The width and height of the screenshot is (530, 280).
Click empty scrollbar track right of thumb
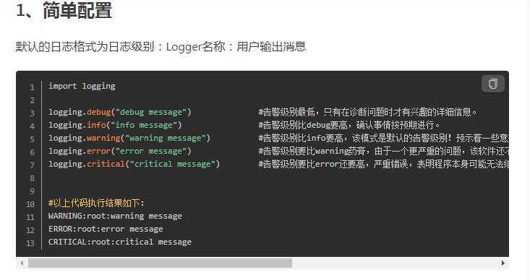[x=396, y=263]
